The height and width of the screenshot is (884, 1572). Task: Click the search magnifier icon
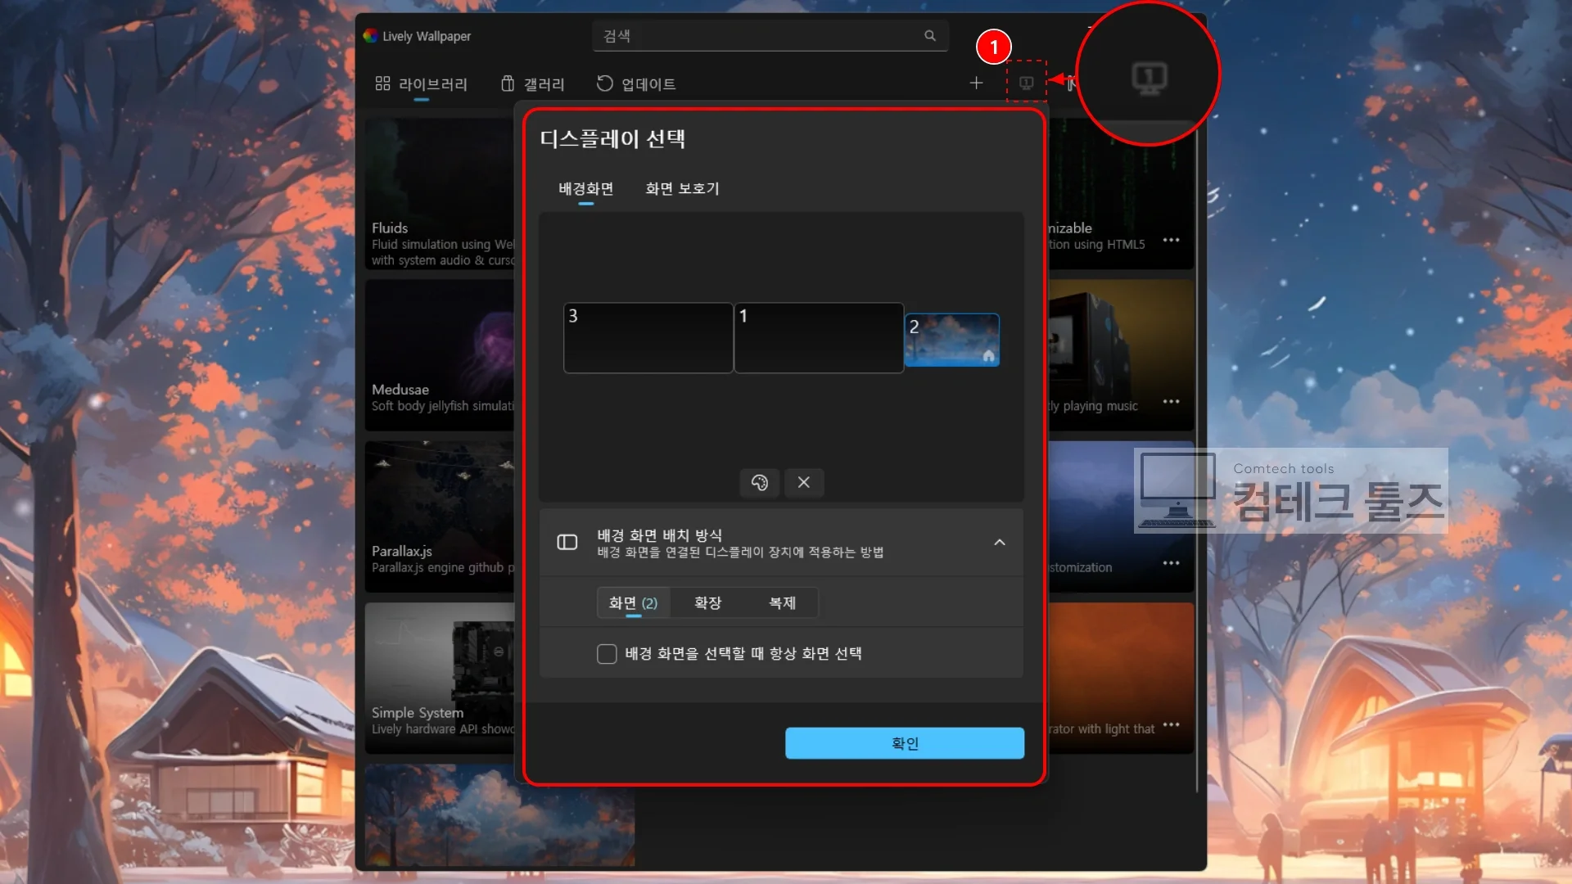click(929, 35)
